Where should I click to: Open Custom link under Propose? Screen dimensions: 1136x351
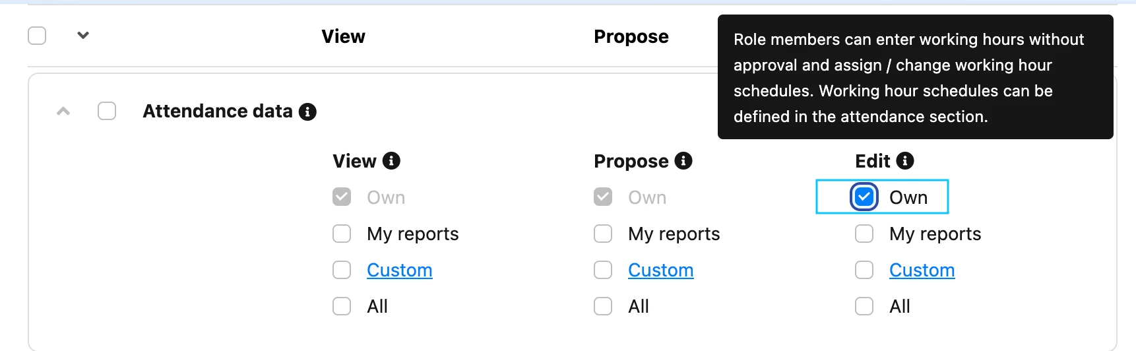[x=661, y=270]
